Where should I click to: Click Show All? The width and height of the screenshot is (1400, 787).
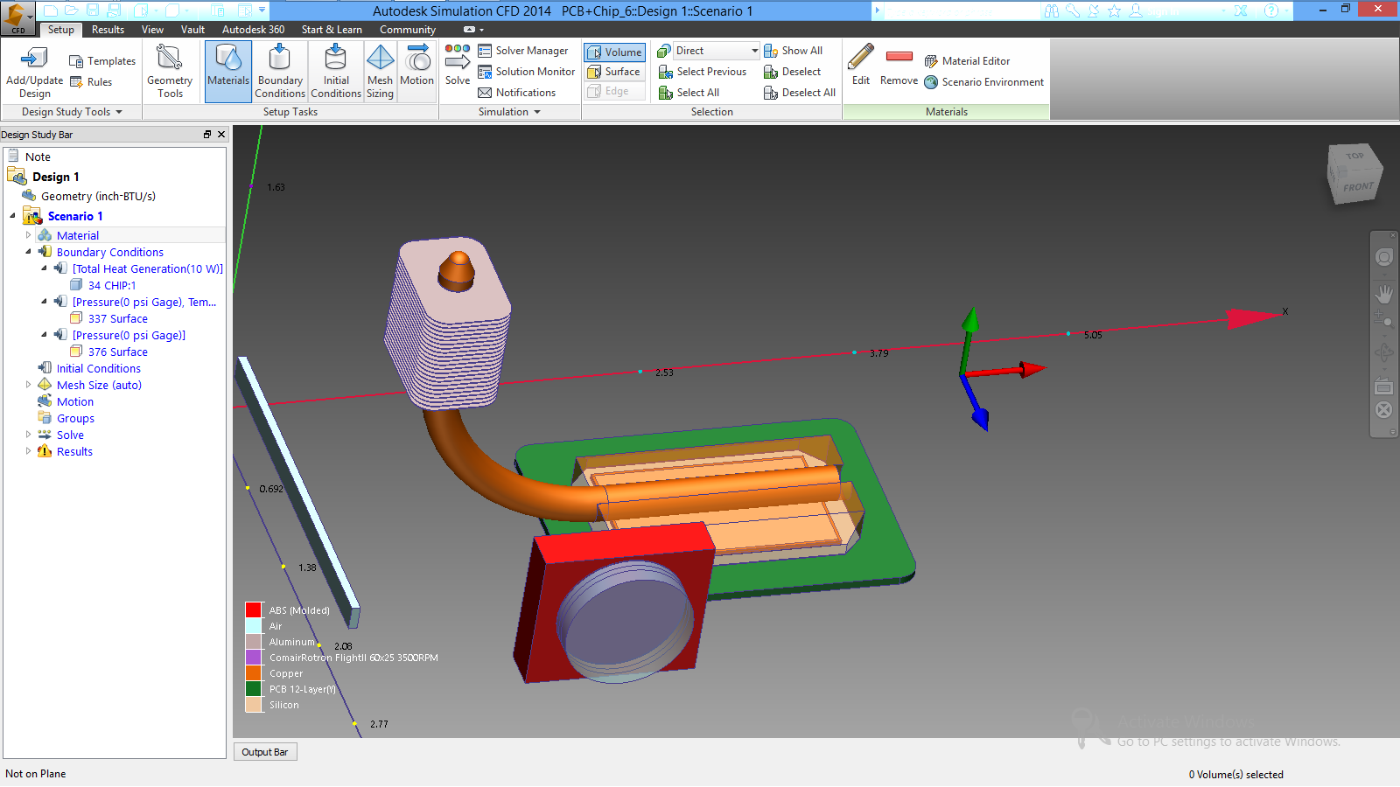(793, 51)
